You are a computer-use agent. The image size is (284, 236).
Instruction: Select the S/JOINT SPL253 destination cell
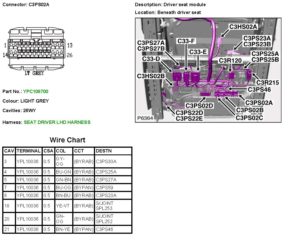[x=105, y=206]
